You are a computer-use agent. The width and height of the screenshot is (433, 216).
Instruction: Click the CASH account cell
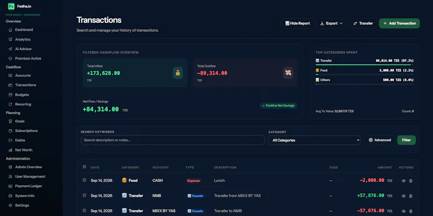[x=158, y=180]
